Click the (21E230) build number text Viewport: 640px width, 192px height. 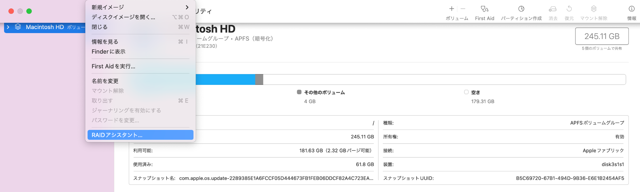pyautogui.click(x=207, y=46)
